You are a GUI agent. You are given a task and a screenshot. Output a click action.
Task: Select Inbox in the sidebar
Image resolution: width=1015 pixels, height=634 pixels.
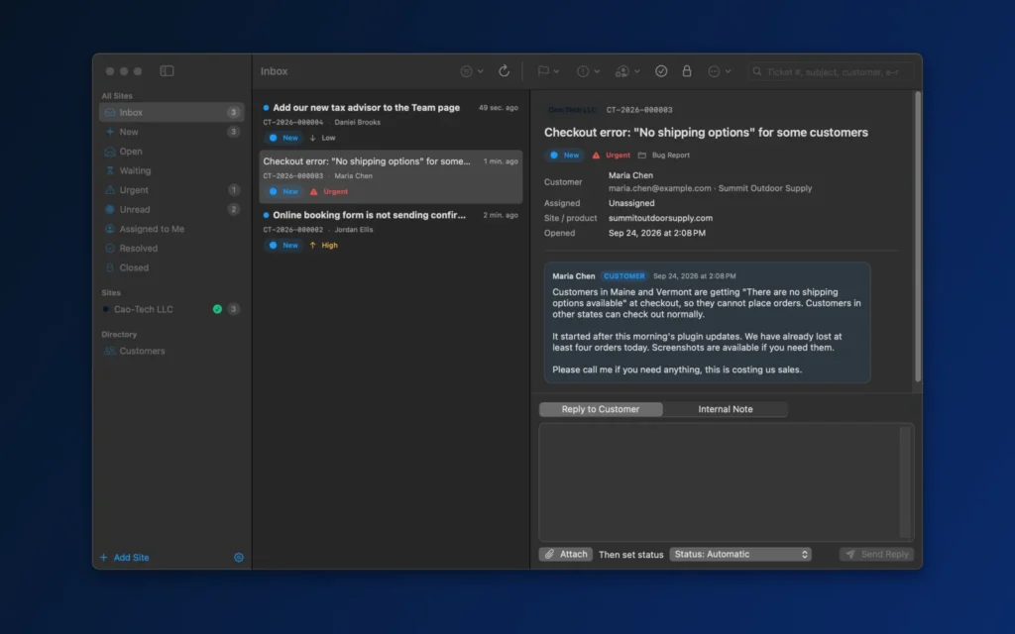171,113
